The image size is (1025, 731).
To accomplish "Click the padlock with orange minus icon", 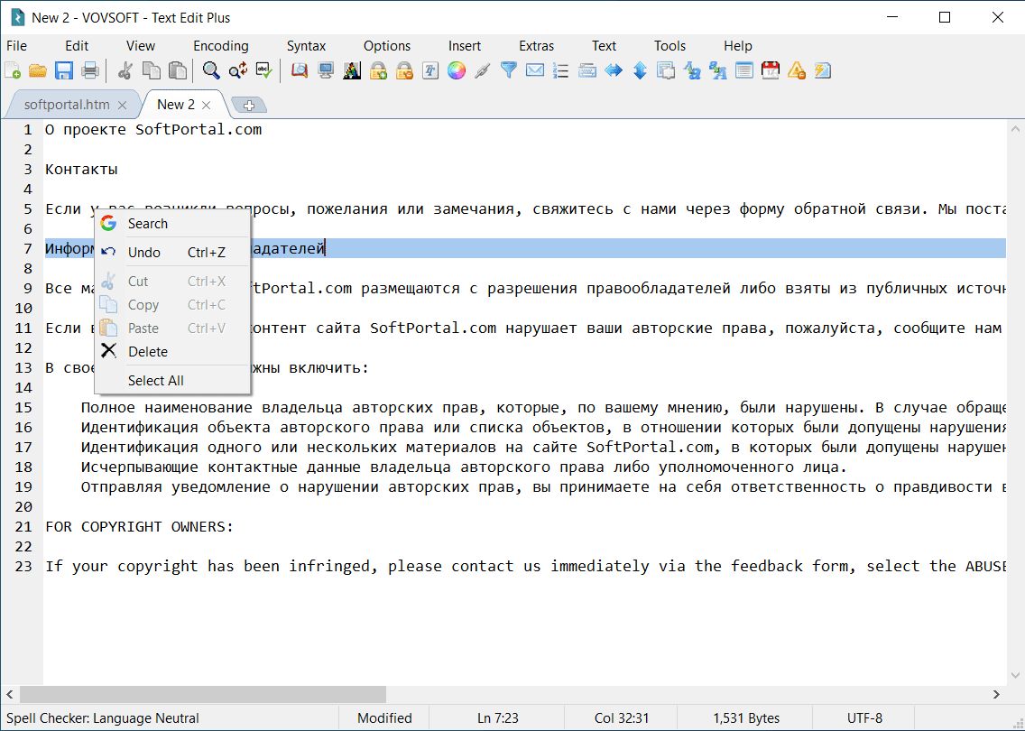I will pos(404,70).
